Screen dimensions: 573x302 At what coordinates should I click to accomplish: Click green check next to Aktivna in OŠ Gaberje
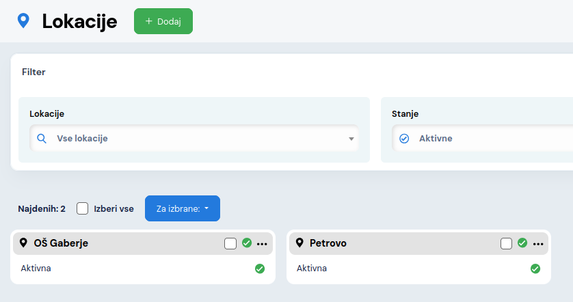click(260, 269)
